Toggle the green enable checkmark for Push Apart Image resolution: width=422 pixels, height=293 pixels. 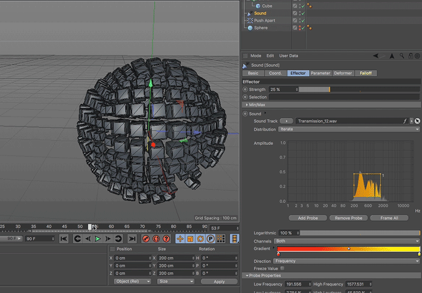[x=302, y=21]
